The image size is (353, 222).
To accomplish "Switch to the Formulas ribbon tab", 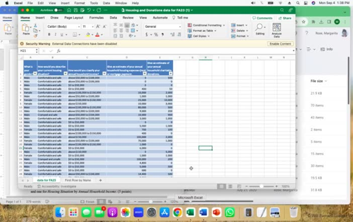I will coord(96,18).
